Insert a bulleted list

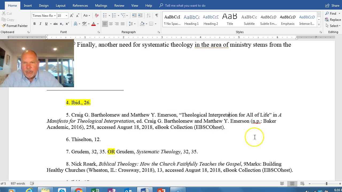coord(105,15)
